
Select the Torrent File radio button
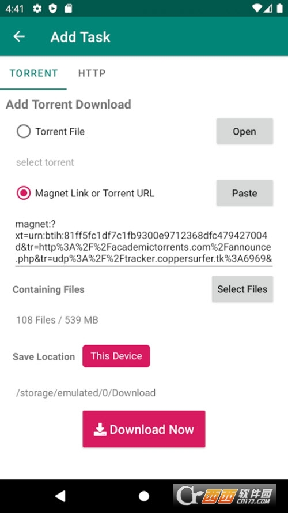24,132
